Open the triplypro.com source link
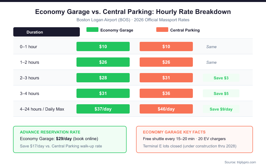The image size is (266, 166). tap(239, 162)
